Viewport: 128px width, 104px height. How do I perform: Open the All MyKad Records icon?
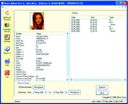[7, 13]
